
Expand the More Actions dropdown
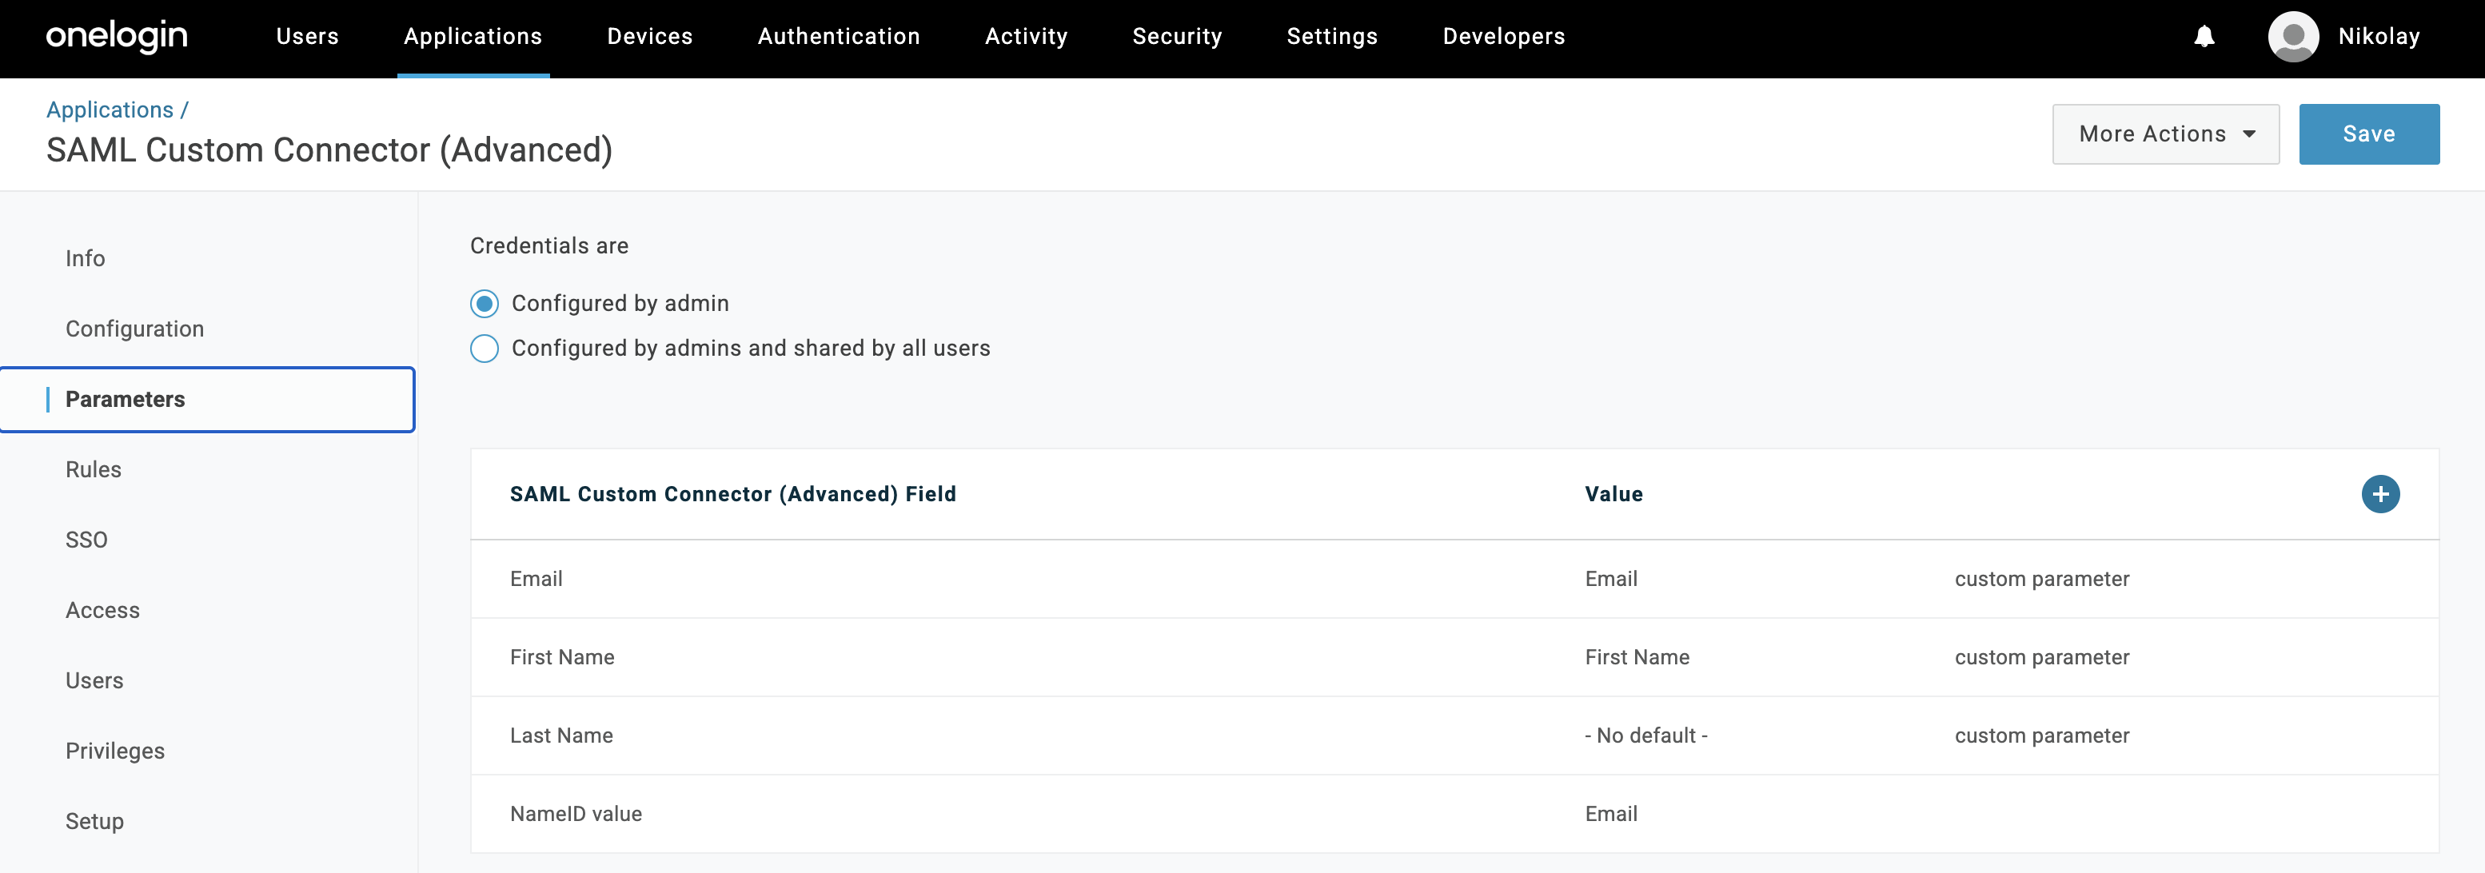(2164, 134)
